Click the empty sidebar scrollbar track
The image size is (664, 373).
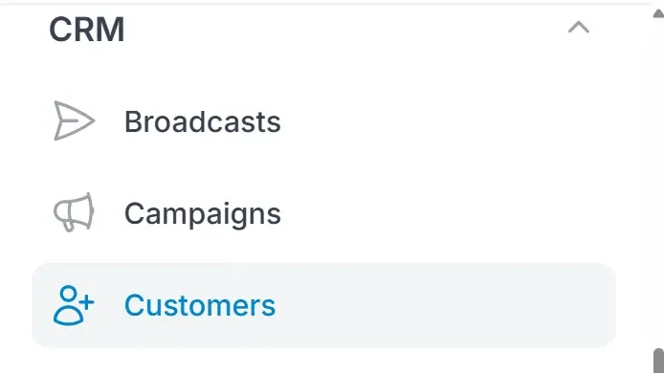click(658, 182)
